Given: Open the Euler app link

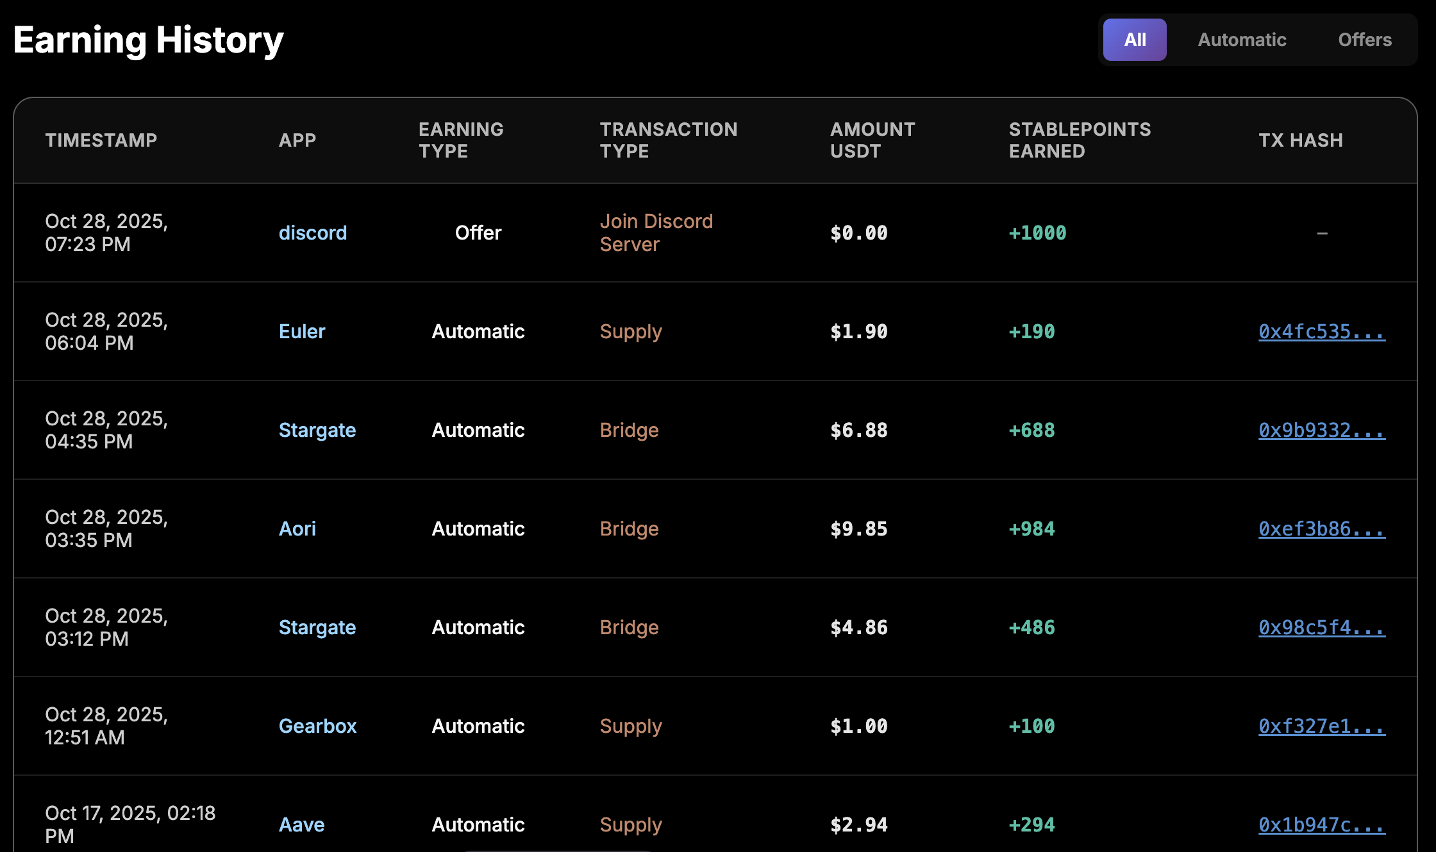Looking at the screenshot, I should [x=301, y=331].
